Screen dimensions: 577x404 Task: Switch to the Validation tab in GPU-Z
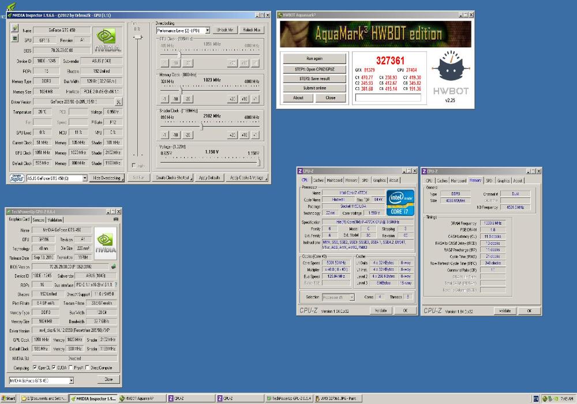click(55, 220)
